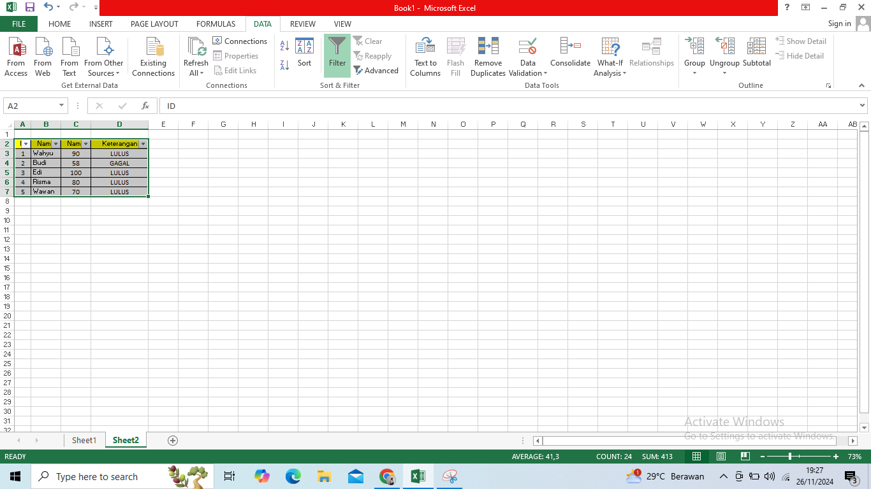The width and height of the screenshot is (871, 489).
Task: Switch to Normal view in status bar
Action: click(697, 457)
